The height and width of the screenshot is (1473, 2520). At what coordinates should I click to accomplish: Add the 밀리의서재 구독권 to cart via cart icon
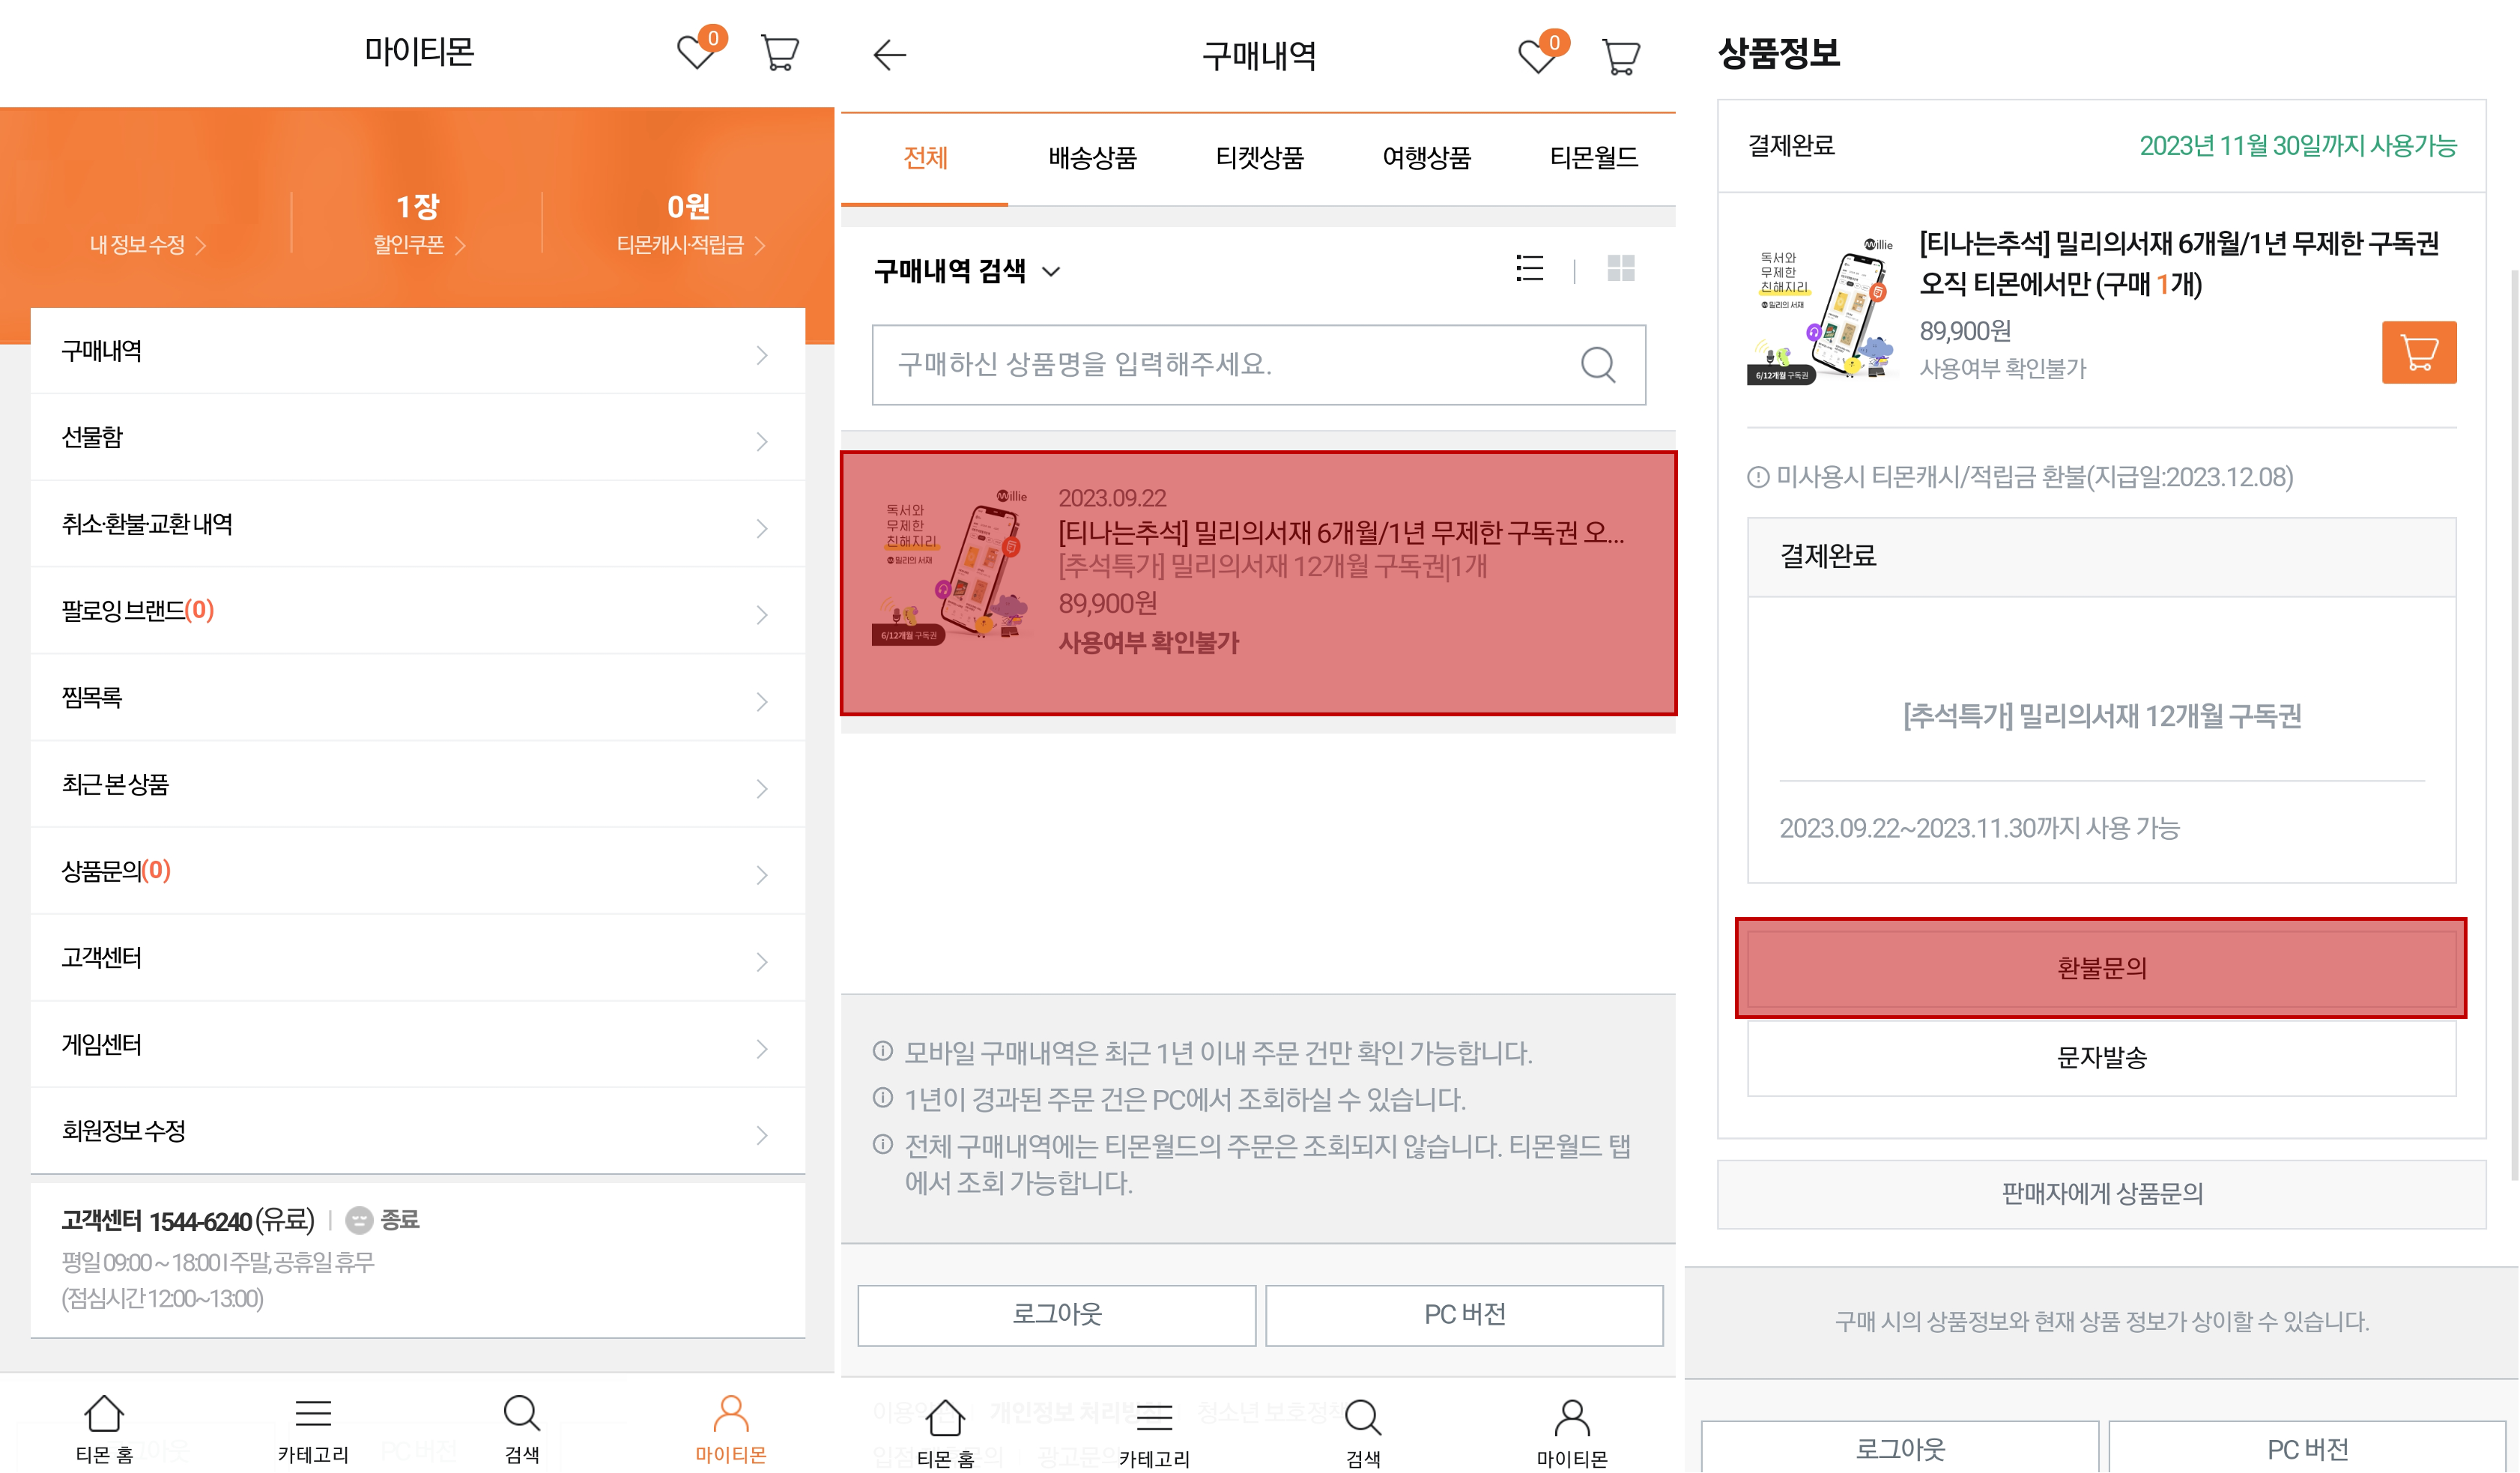[x=2419, y=353]
